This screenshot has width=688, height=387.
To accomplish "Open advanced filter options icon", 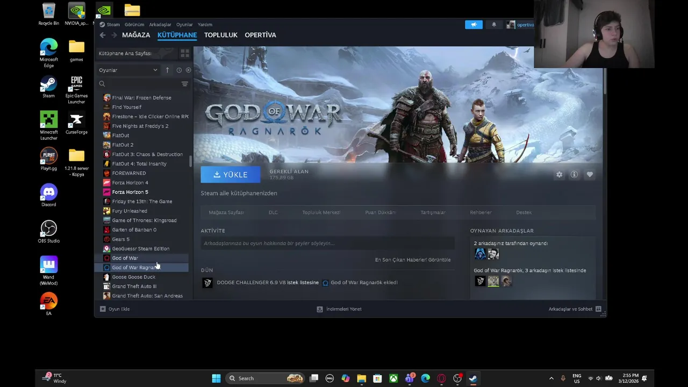I will tap(184, 84).
